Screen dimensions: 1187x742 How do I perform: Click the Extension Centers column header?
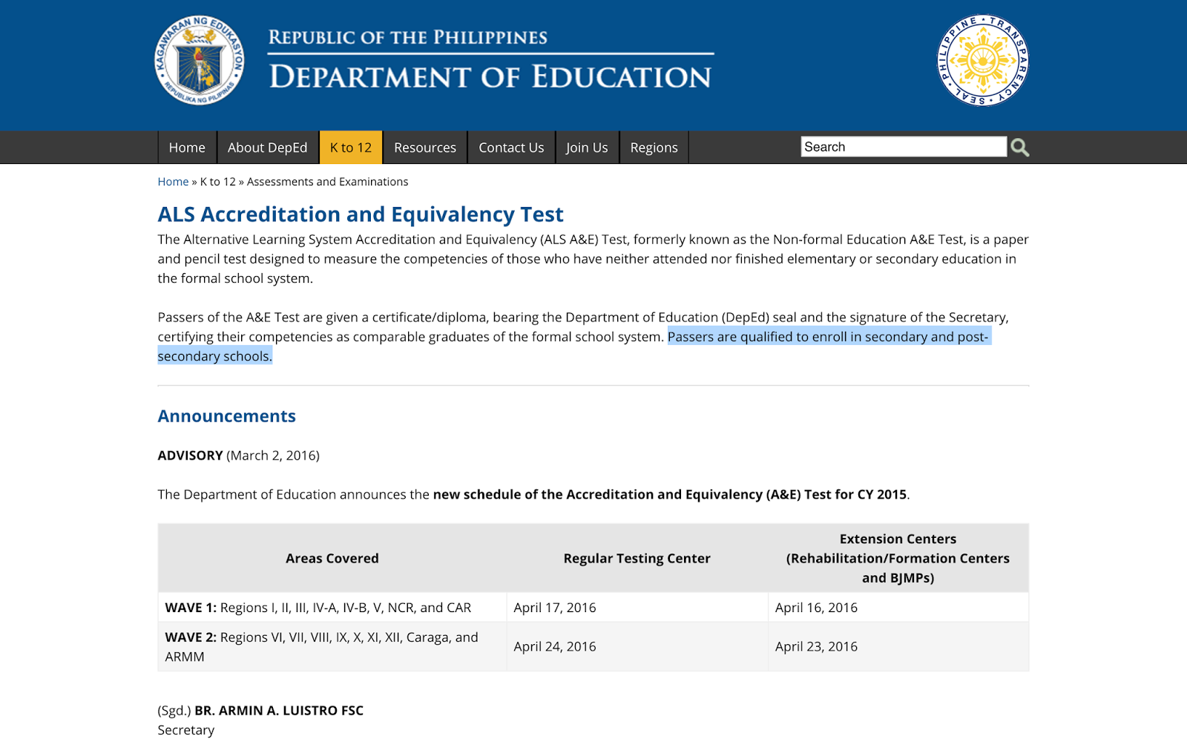(898, 558)
